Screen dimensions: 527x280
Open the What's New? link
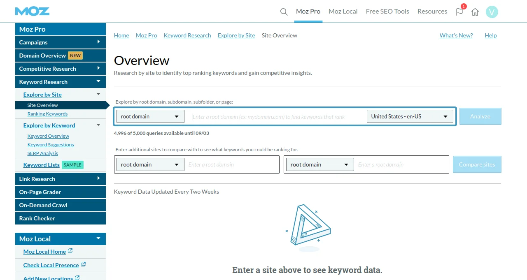[456, 35]
